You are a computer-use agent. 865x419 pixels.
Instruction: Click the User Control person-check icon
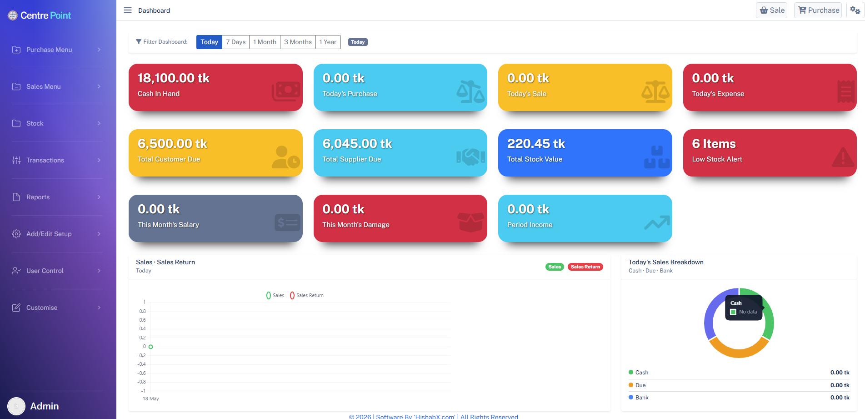pyautogui.click(x=16, y=271)
